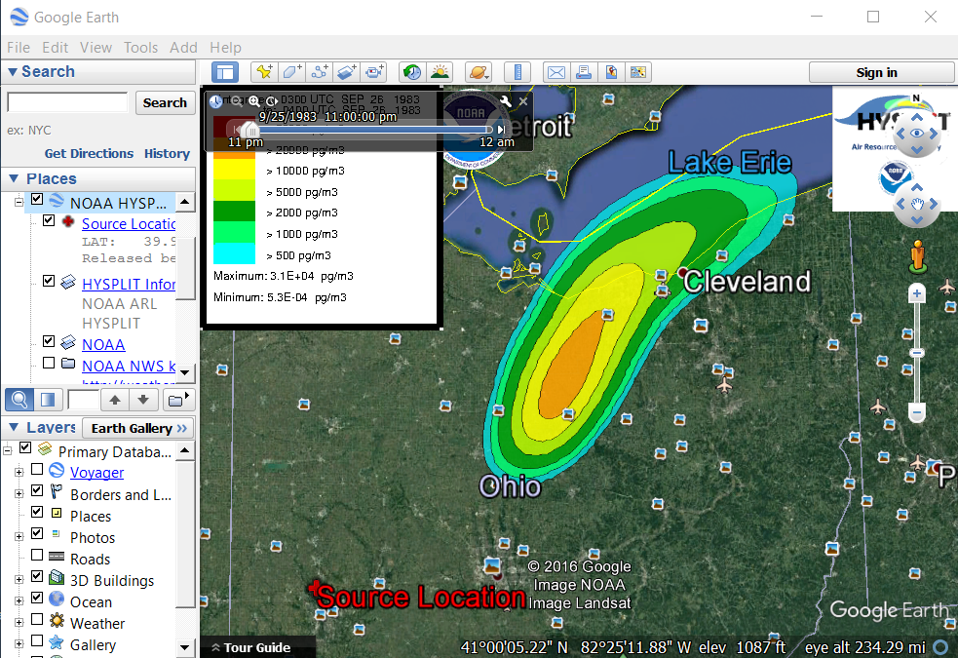The height and width of the screenshot is (658, 958).
Task: Click the time slider thumb at 11 pm
Action: tap(249, 130)
